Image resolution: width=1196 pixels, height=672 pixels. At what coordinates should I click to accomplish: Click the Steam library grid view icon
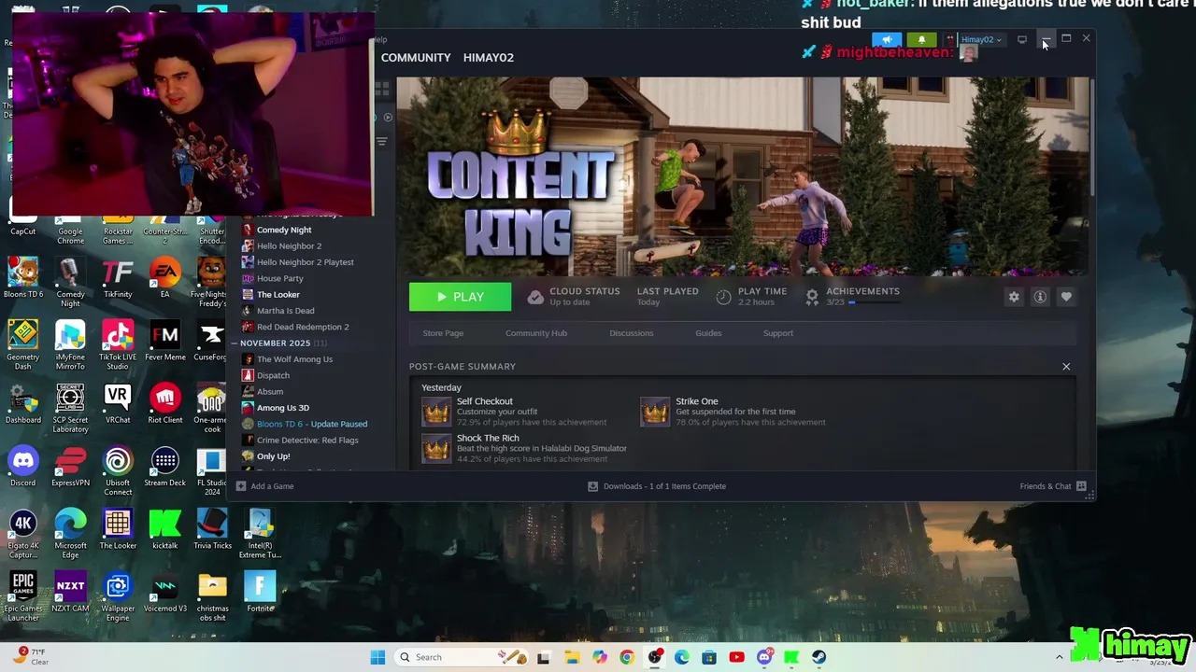(x=381, y=88)
